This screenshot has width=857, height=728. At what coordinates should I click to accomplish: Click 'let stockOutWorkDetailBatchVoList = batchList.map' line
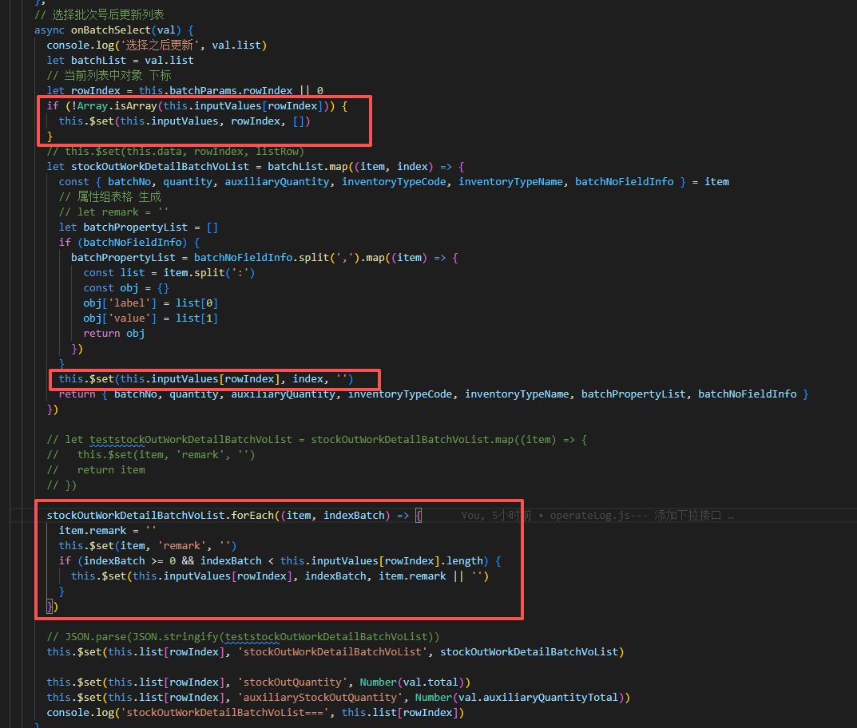(256, 167)
